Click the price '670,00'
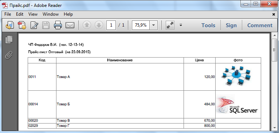 pos(209,121)
